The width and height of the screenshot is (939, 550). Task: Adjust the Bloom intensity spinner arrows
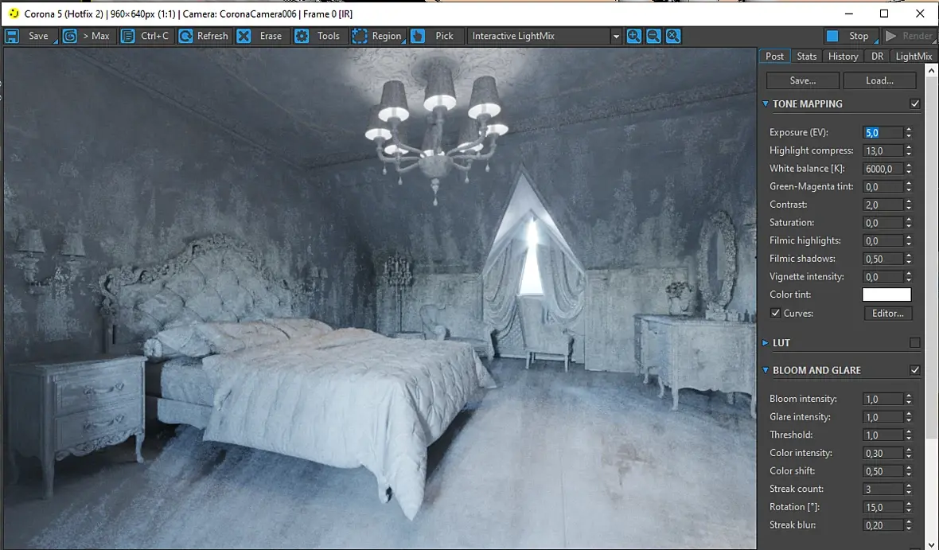click(909, 399)
